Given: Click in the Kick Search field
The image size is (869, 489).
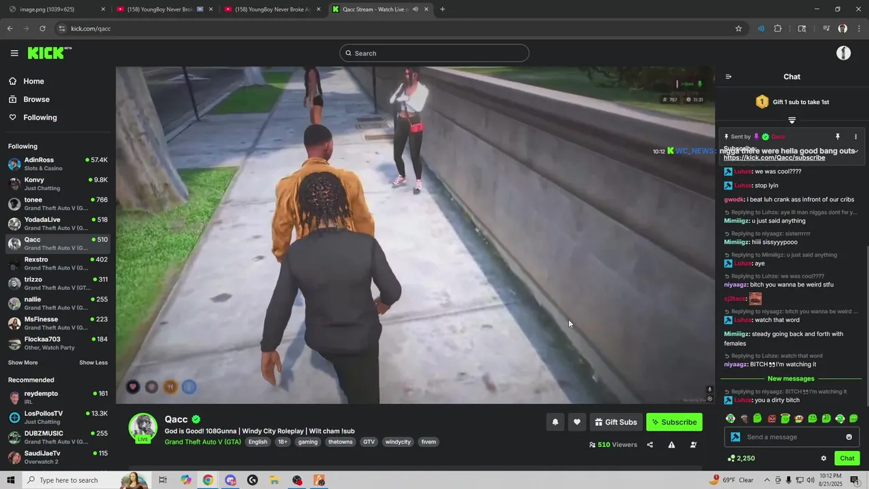Looking at the screenshot, I should click(434, 53).
